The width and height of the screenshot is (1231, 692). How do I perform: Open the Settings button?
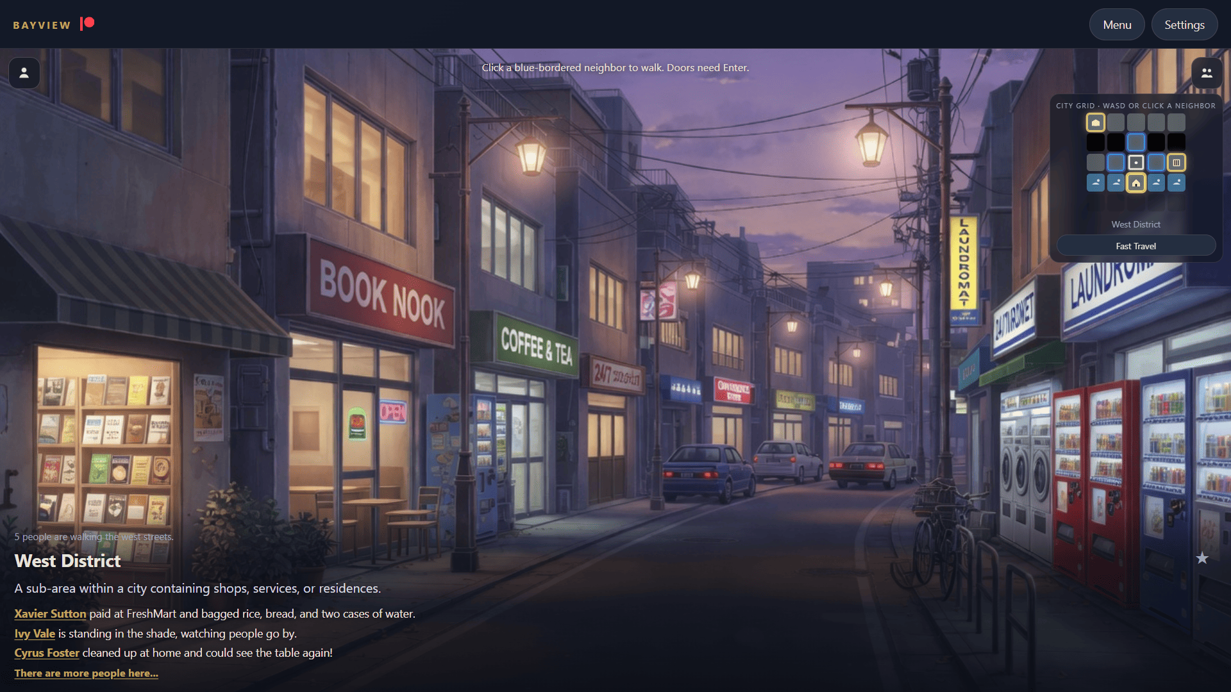pyautogui.click(x=1184, y=25)
